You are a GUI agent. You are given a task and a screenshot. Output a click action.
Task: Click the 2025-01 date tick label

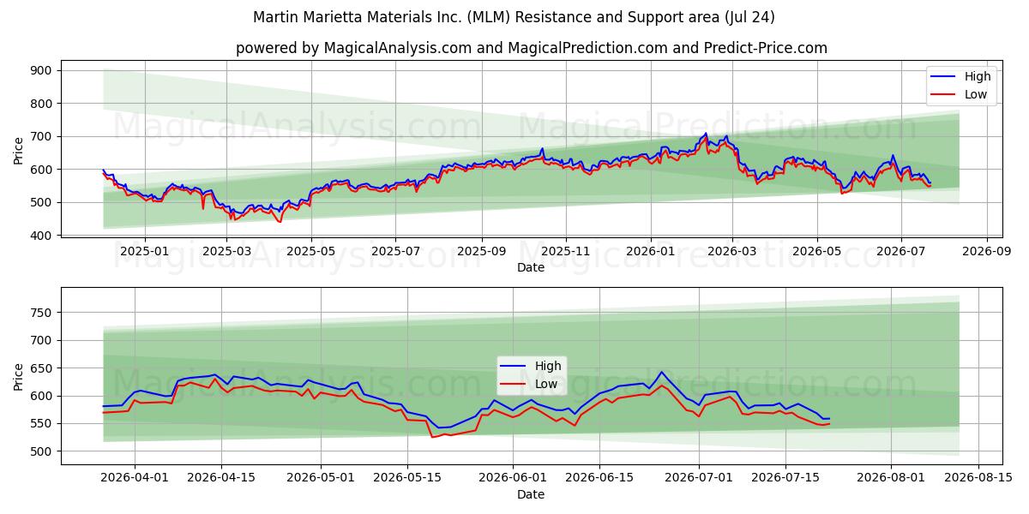coord(144,251)
